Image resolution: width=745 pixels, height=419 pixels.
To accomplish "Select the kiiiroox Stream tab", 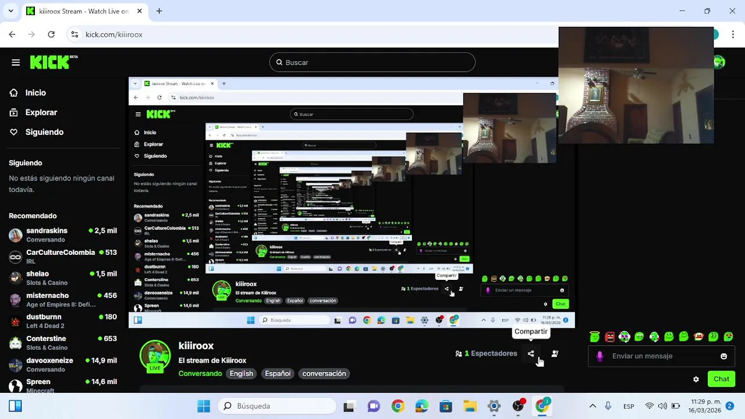I will click(x=84, y=10).
